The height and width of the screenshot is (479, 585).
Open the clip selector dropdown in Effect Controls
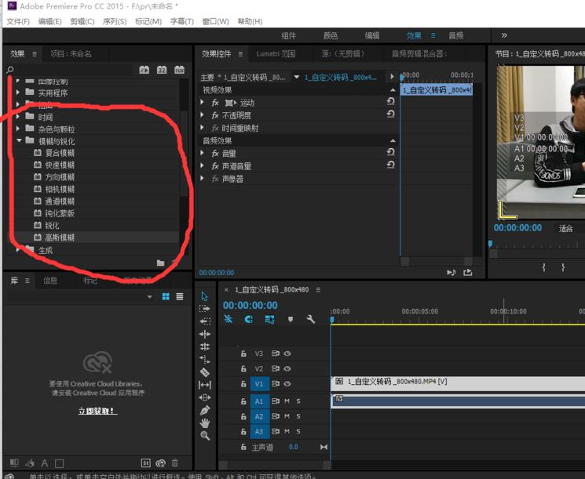(297, 77)
